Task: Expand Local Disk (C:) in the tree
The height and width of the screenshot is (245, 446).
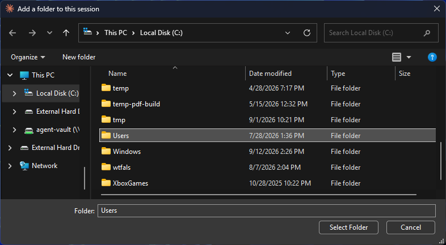Action: [14, 93]
